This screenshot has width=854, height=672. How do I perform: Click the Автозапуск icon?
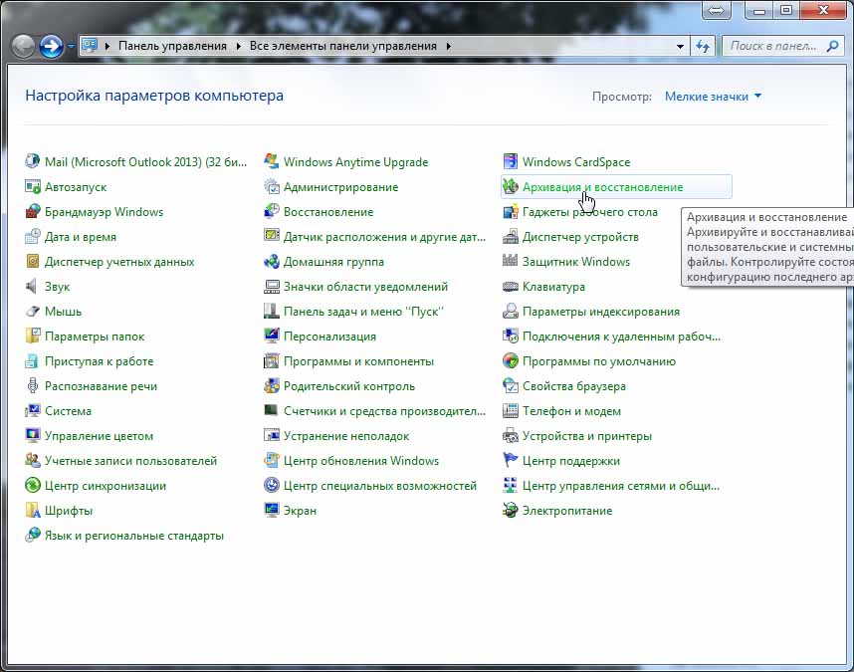(x=33, y=186)
